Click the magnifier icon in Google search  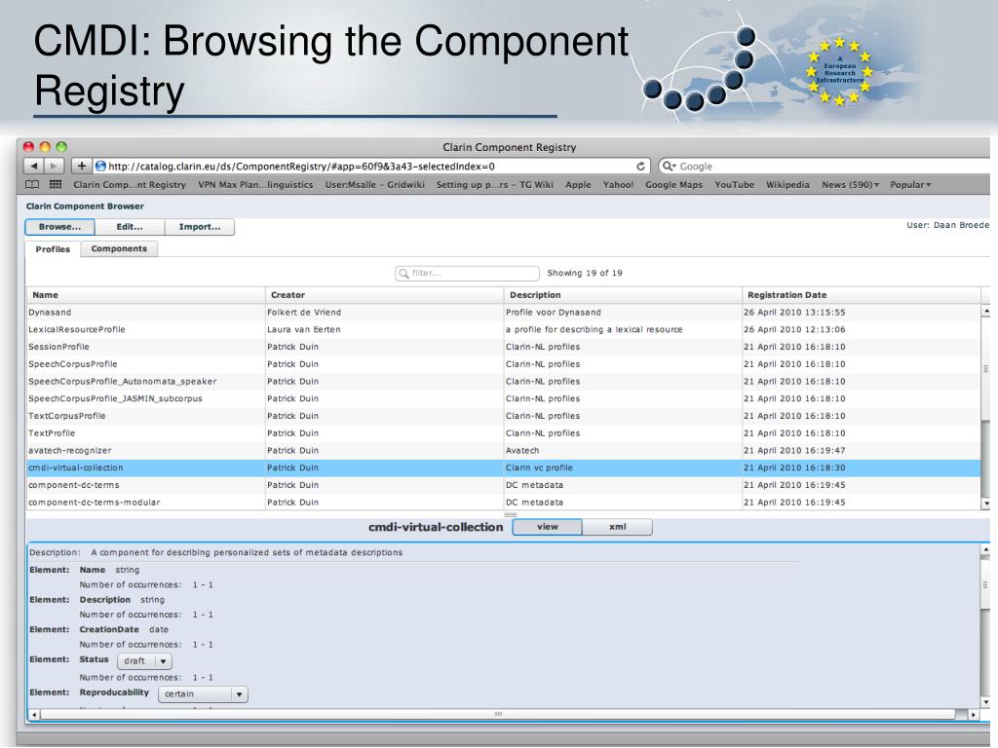click(669, 166)
